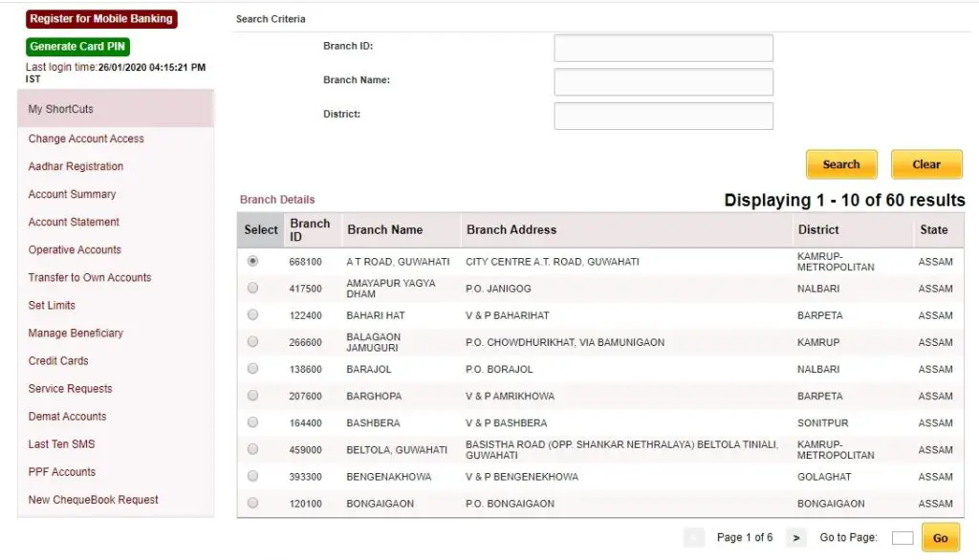This screenshot has width=979, height=560.
Task: Focus the Branch ID input field
Action: pyautogui.click(x=664, y=48)
